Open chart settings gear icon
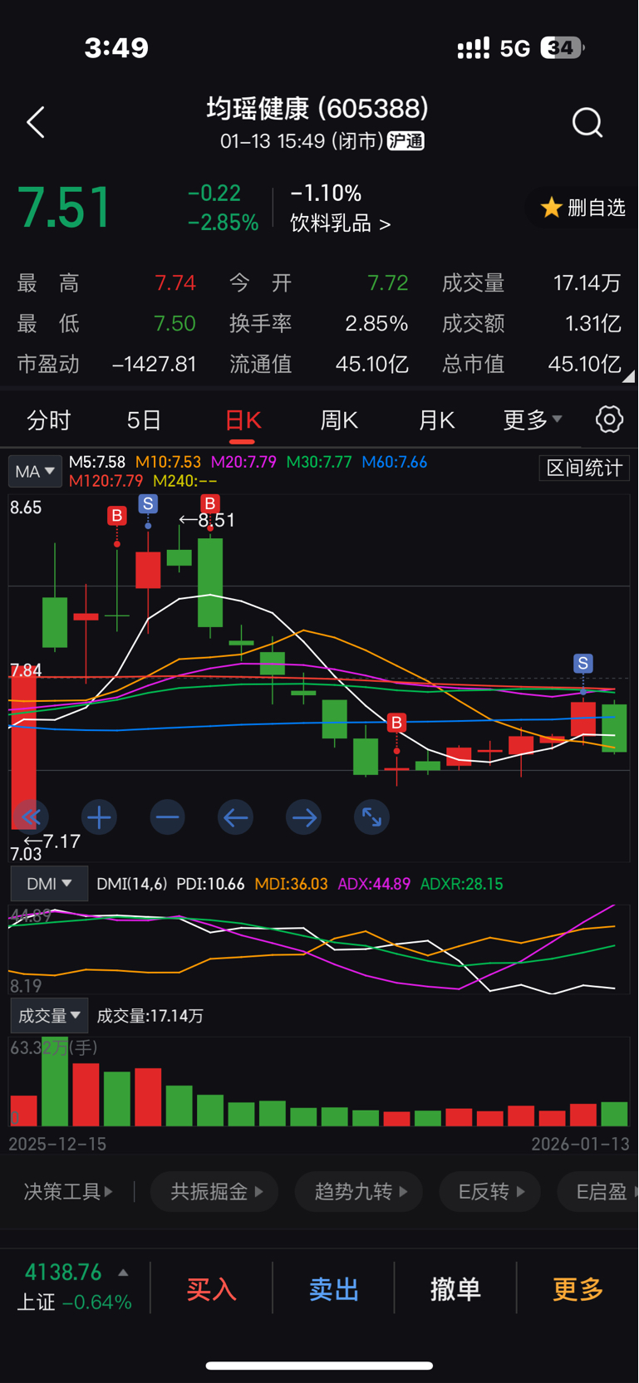The image size is (639, 1383). tap(609, 419)
